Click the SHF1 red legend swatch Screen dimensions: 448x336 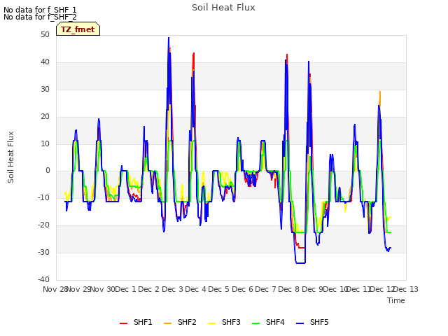click(123, 323)
